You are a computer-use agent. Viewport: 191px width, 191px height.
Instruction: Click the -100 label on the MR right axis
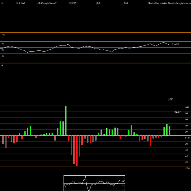187,168
